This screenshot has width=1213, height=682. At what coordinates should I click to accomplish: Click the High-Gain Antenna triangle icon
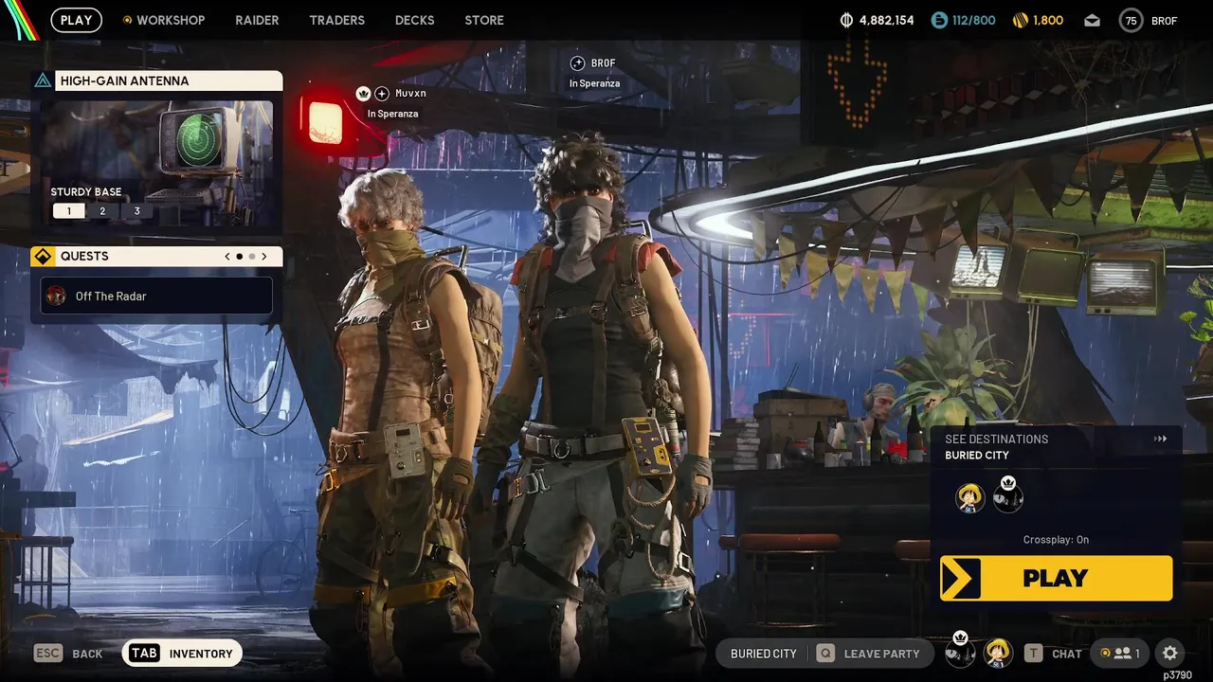click(43, 81)
